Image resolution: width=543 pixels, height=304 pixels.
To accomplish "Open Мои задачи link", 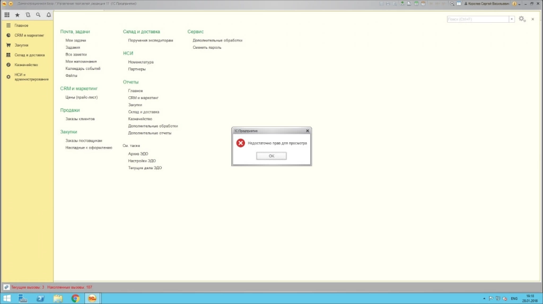I will [x=76, y=40].
